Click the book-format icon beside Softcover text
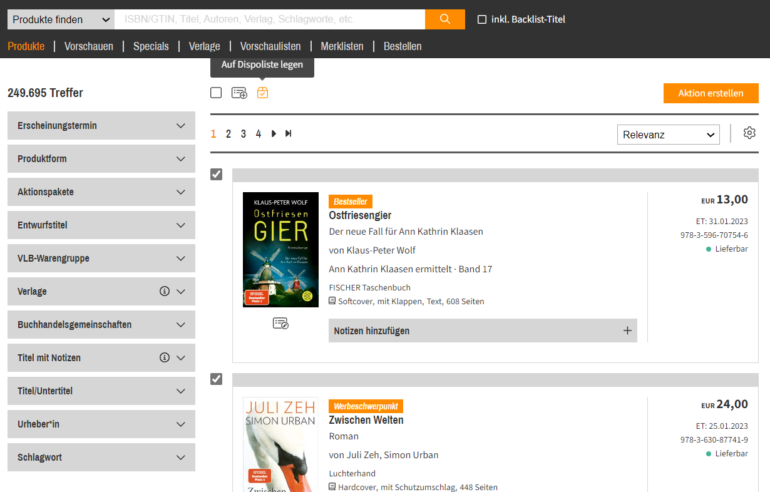Viewport: 770px width, 492px height. [x=332, y=301]
